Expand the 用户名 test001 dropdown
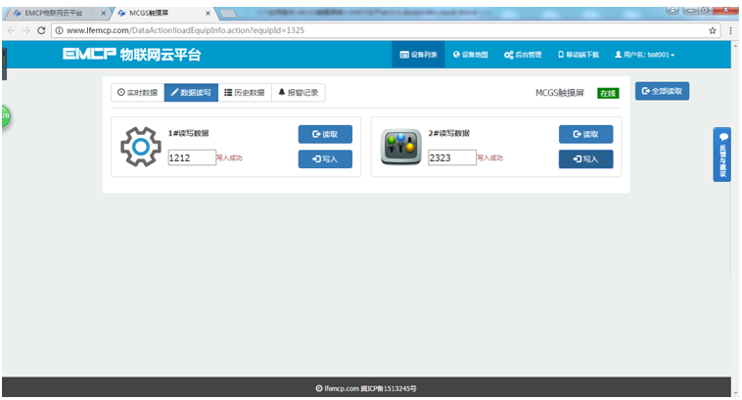 click(x=644, y=55)
